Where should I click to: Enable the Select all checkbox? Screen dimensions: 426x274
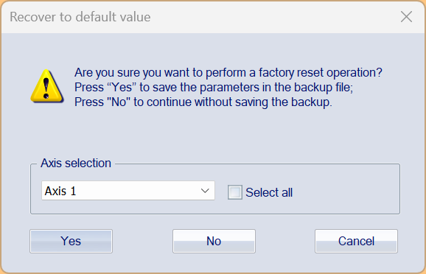coord(234,192)
